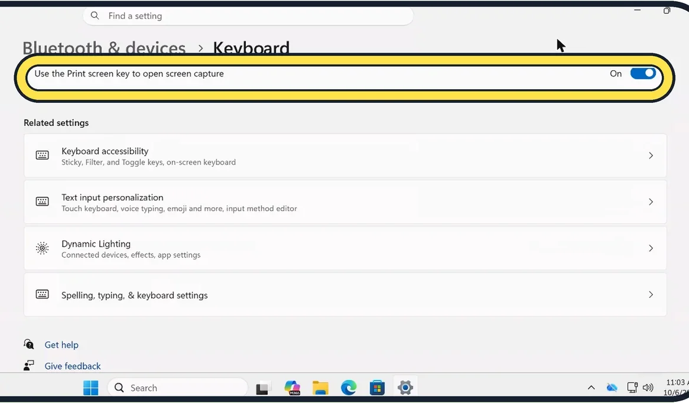Open the taskbar clock and date
Screen dimensions: 689x403
(676, 387)
